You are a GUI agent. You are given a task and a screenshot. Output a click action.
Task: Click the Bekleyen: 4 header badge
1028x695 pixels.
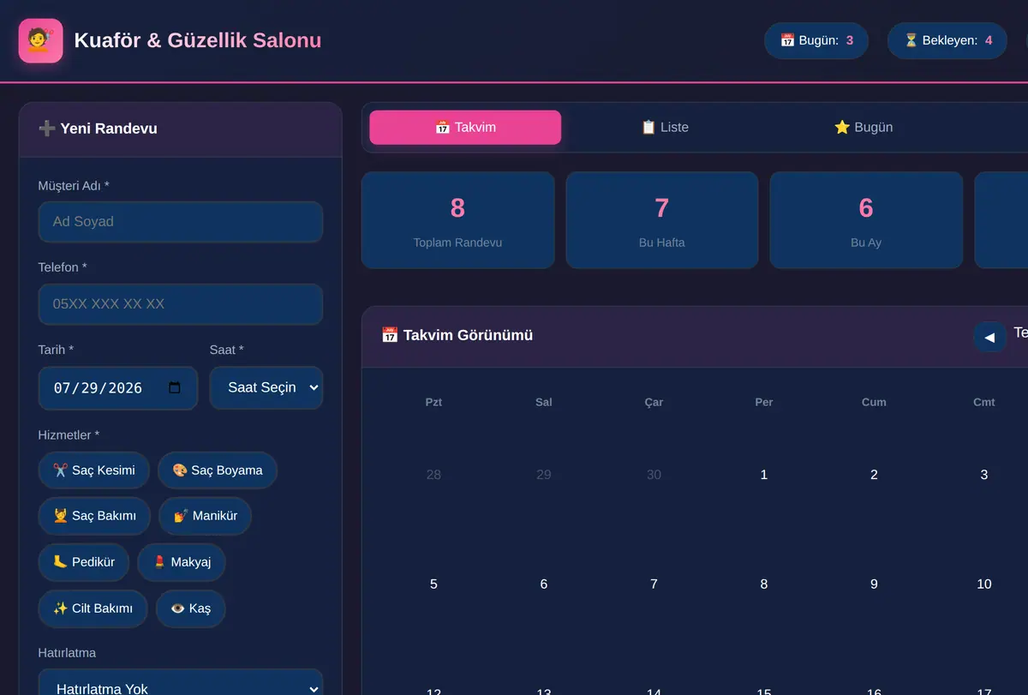947,40
